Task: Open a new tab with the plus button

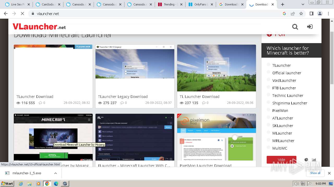Action: (282, 4)
